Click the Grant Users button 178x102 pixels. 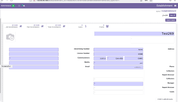[171, 20]
